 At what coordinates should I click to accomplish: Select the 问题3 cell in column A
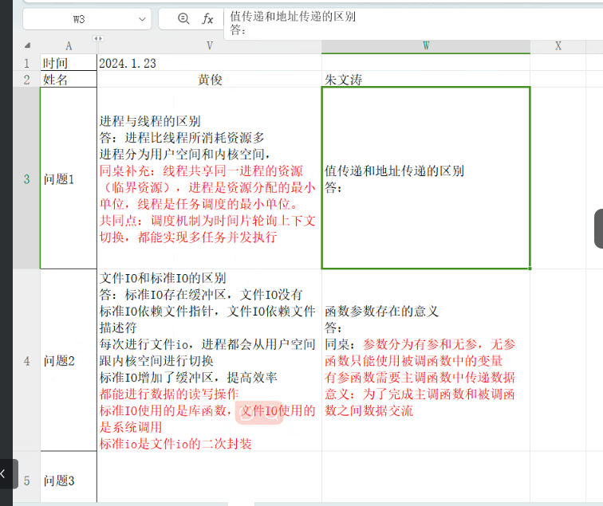68,481
